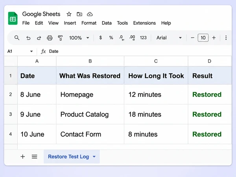This screenshot has height=177, width=236.
Task: Select row 2 header
Action: 11,94
